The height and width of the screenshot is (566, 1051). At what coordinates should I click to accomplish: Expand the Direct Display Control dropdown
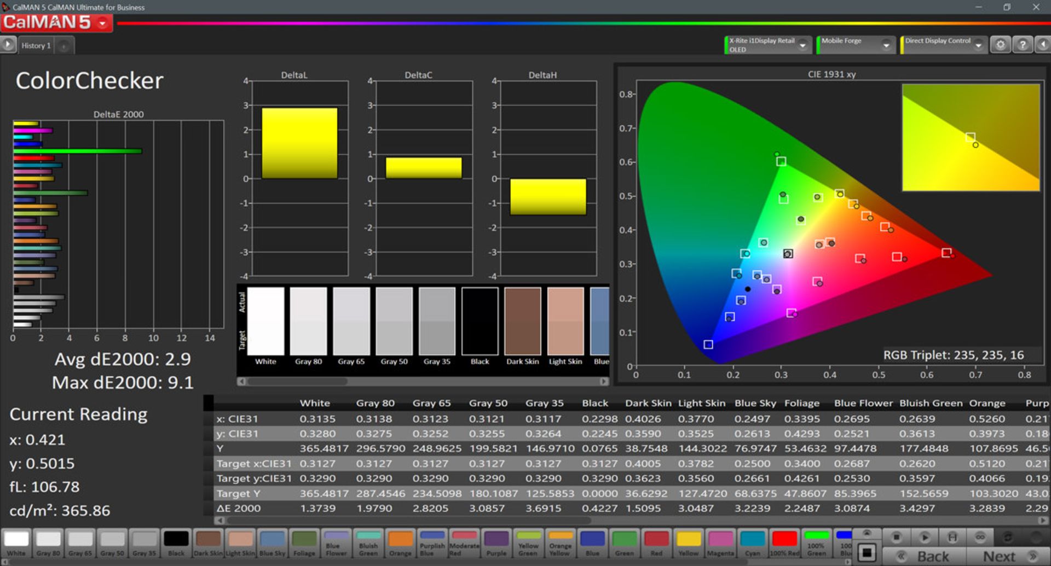click(978, 45)
